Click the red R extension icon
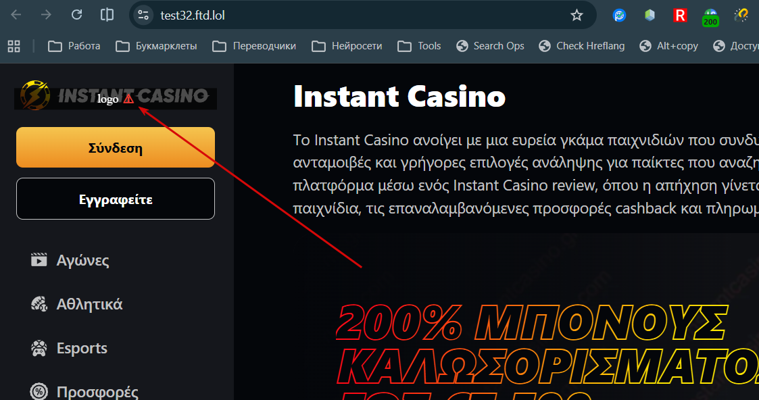759x400 pixels. tap(680, 16)
